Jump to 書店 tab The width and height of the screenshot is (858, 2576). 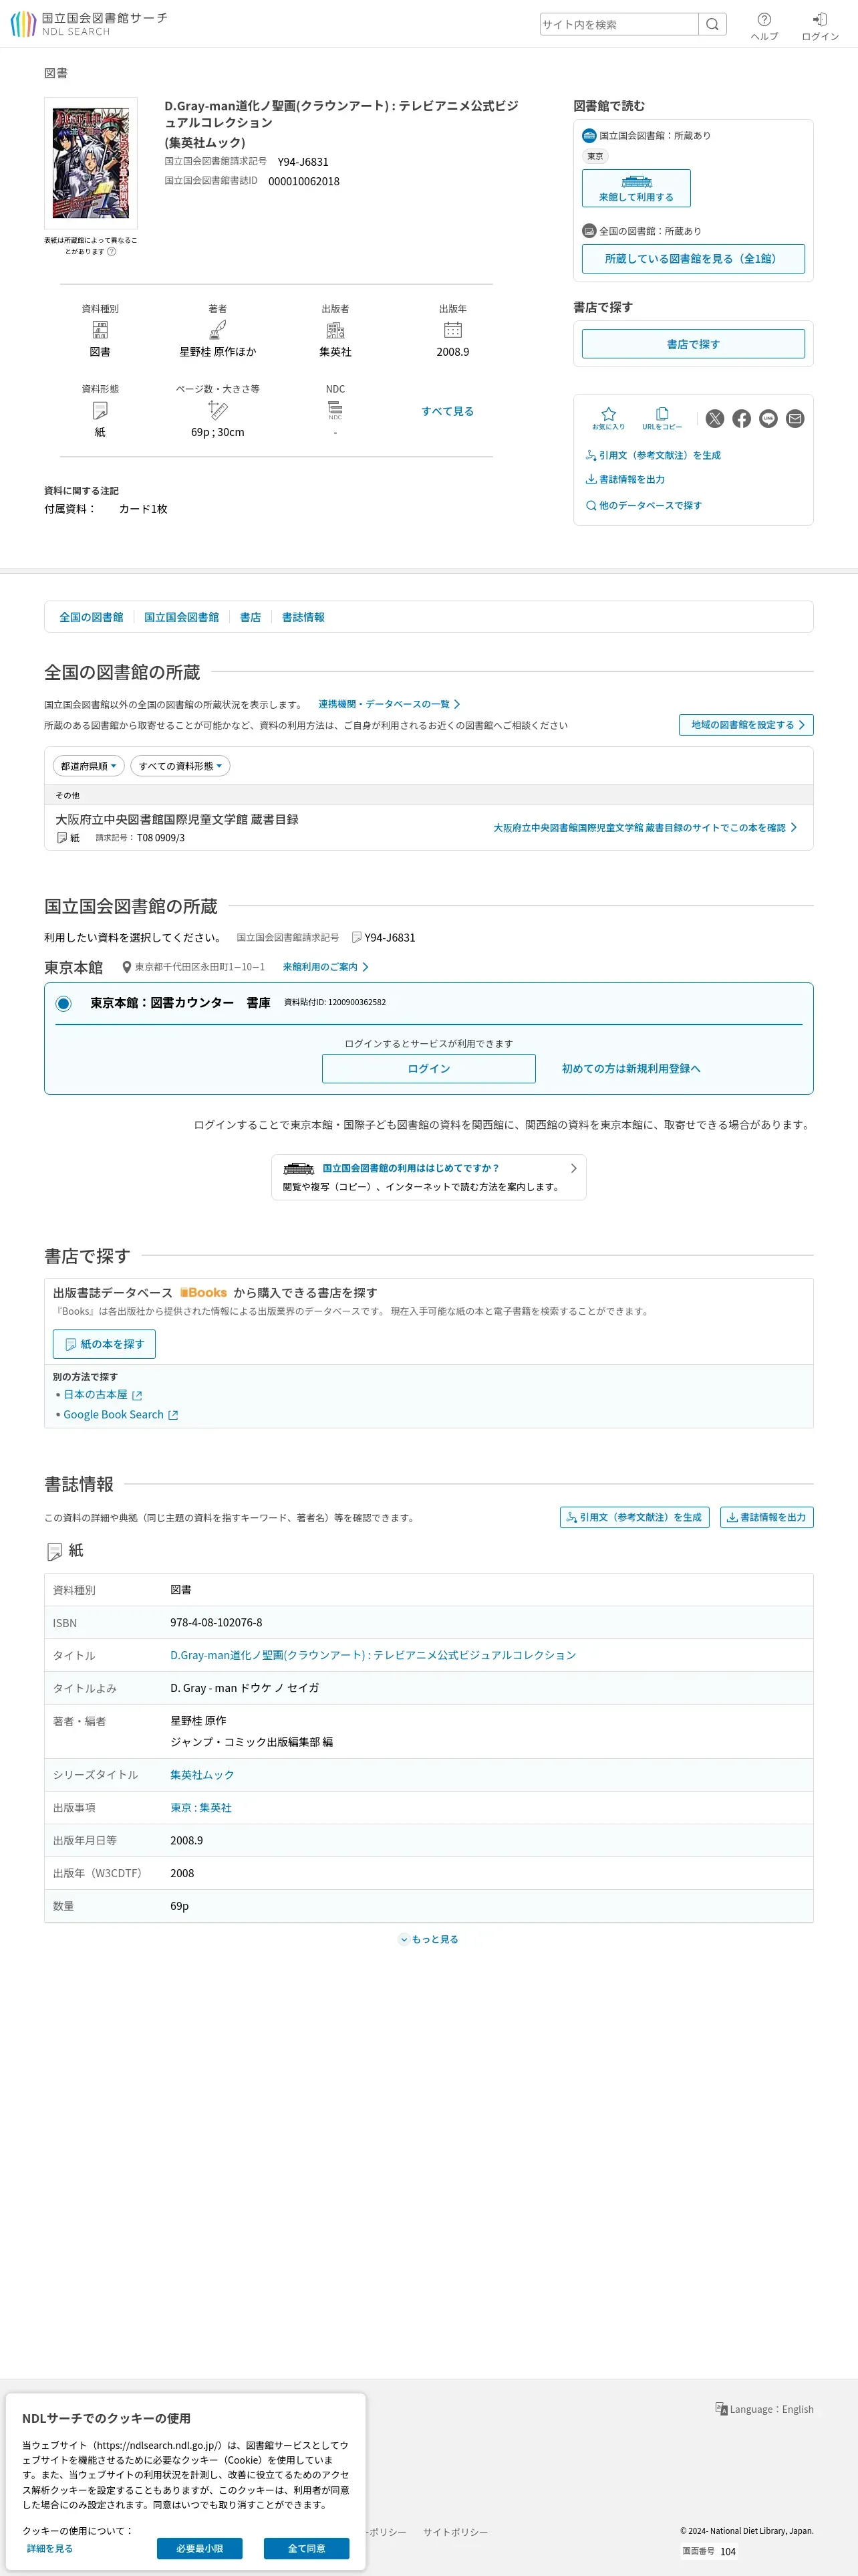click(x=251, y=617)
